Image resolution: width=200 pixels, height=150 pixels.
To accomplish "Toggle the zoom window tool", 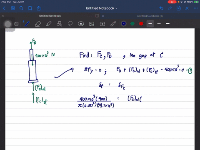I will tap(16, 24).
